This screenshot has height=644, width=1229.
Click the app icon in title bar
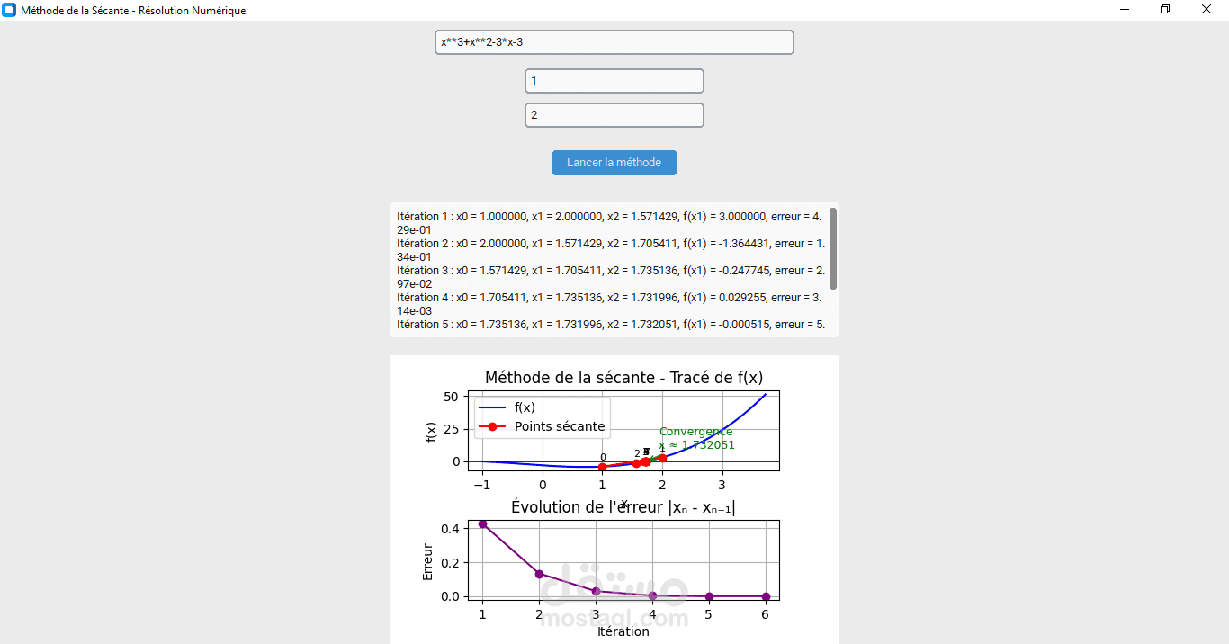pyautogui.click(x=9, y=10)
